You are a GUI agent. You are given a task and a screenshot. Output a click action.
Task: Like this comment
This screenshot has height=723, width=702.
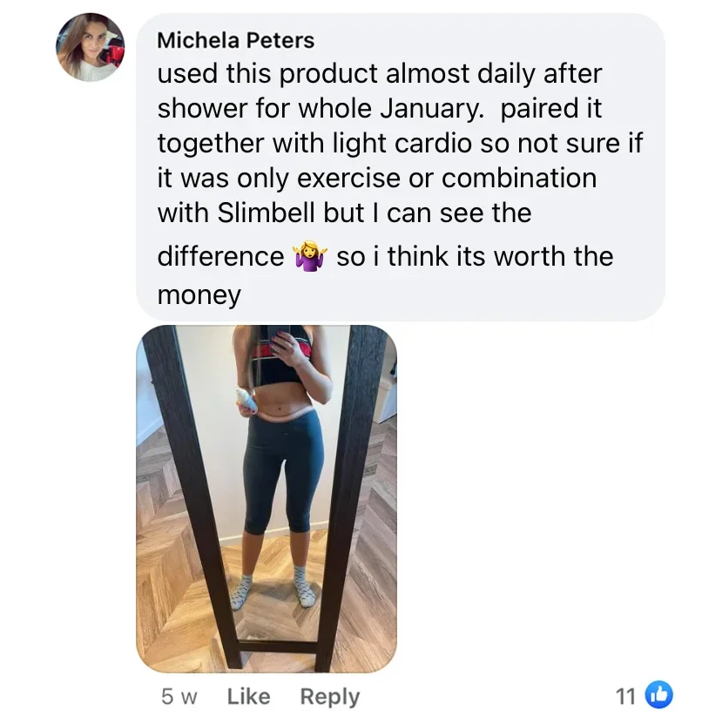pos(248,696)
